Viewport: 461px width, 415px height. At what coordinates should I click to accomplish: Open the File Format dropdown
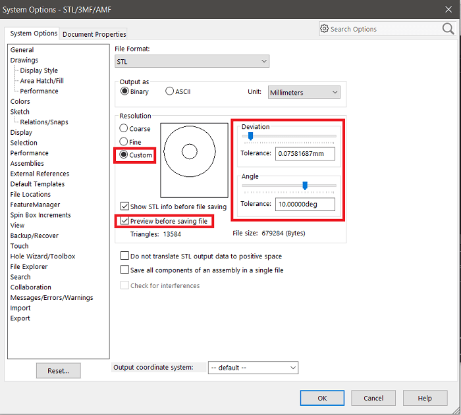(192, 61)
